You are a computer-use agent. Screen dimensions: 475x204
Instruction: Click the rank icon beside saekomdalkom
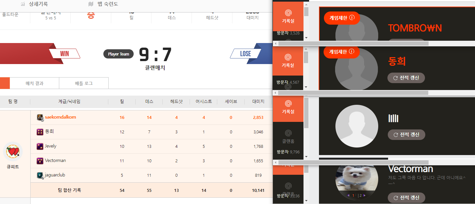coord(40,117)
